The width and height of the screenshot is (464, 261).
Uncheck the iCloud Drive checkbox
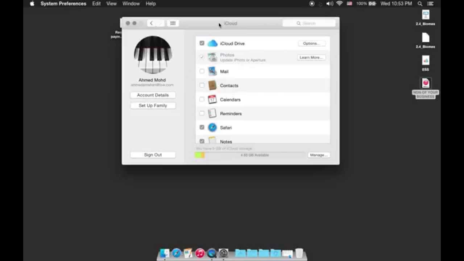point(202,43)
